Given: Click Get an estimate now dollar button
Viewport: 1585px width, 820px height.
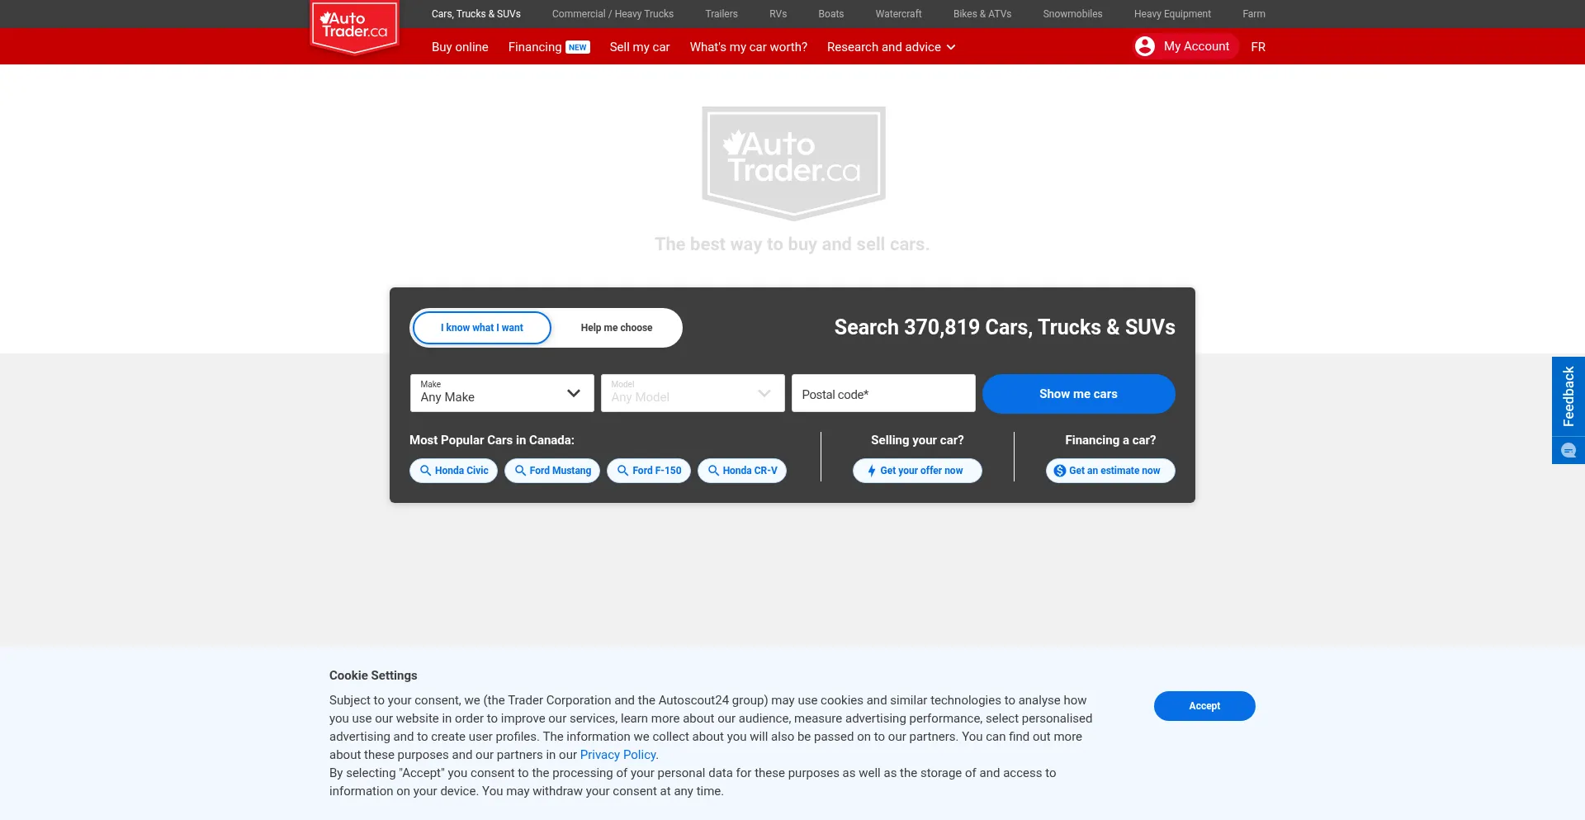Looking at the screenshot, I should [x=1109, y=471].
